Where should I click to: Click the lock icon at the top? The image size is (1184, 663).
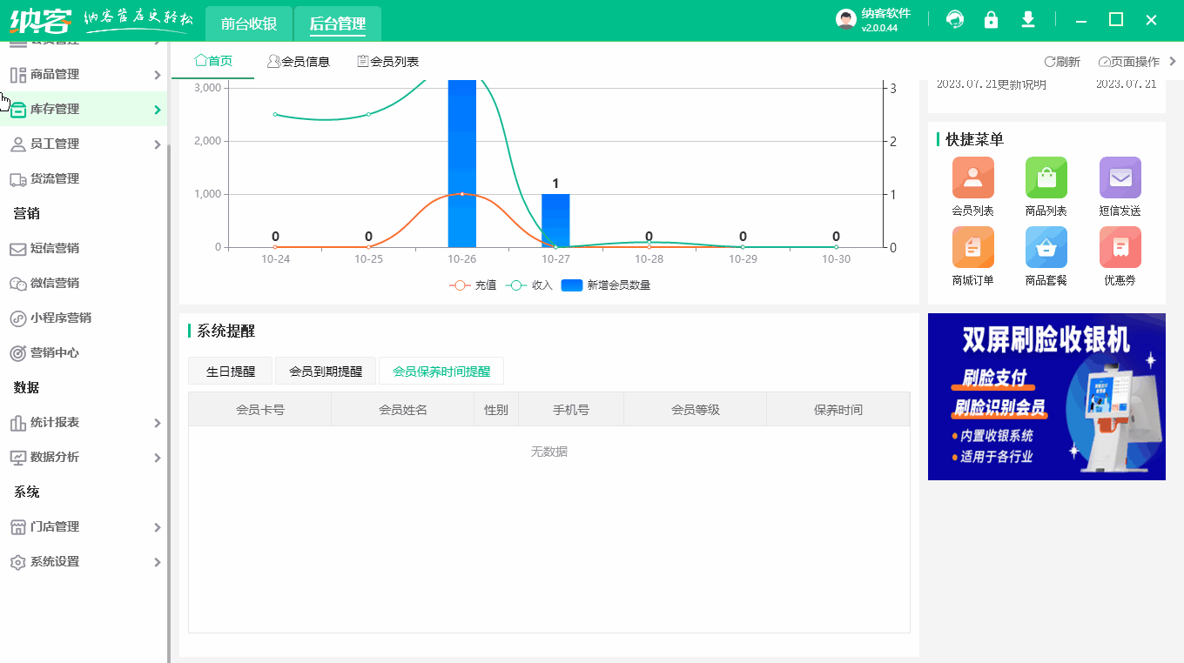click(991, 18)
